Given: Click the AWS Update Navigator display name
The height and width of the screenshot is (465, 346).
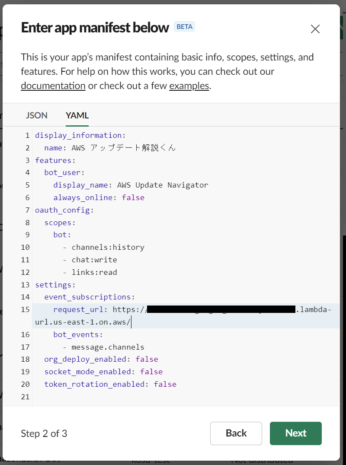Looking at the screenshot, I should [x=162, y=185].
